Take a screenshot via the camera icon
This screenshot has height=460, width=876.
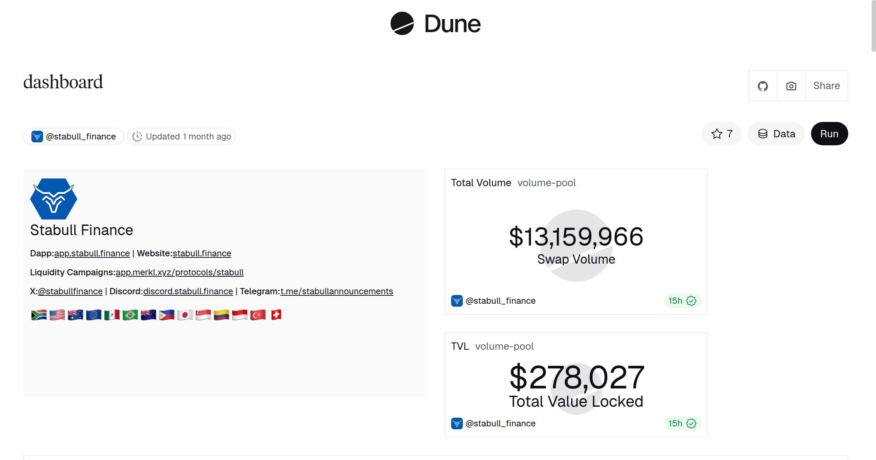point(791,86)
